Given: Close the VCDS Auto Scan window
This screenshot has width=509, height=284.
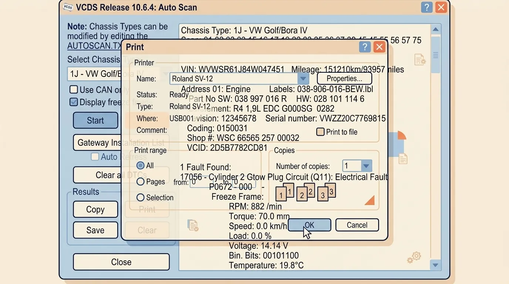Looking at the screenshot, I should click(x=441, y=7).
